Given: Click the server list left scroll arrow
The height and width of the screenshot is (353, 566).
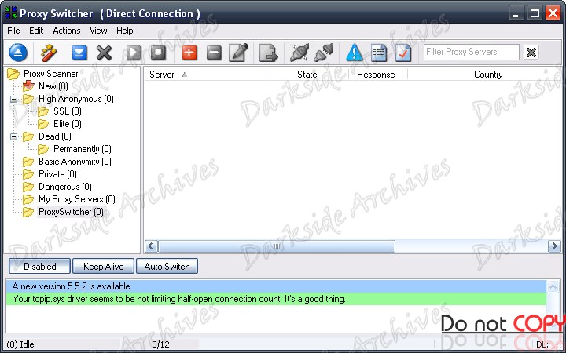Looking at the screenshot, I should tap(151, 246).
